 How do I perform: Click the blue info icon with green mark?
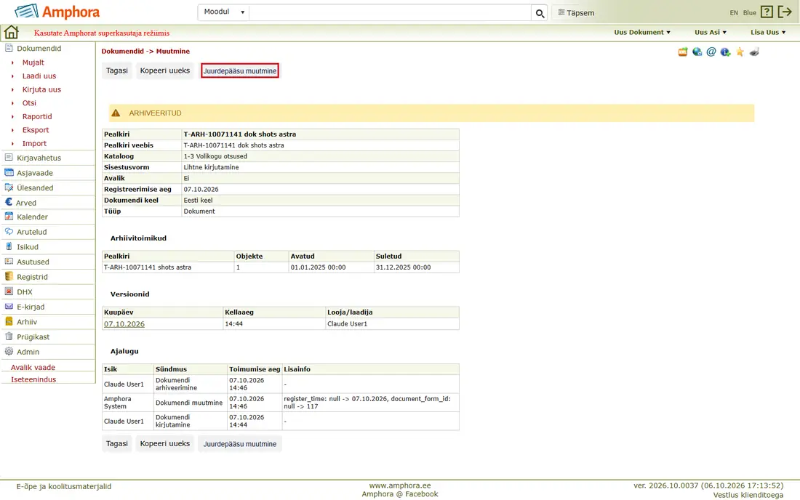(x=725, y=52)
